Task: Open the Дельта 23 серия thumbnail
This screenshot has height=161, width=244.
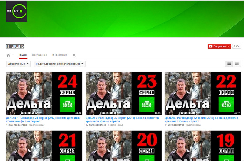Action: (124, 93)
